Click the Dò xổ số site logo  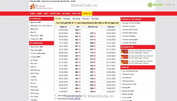pyautogui.click(x=41, y=6)
